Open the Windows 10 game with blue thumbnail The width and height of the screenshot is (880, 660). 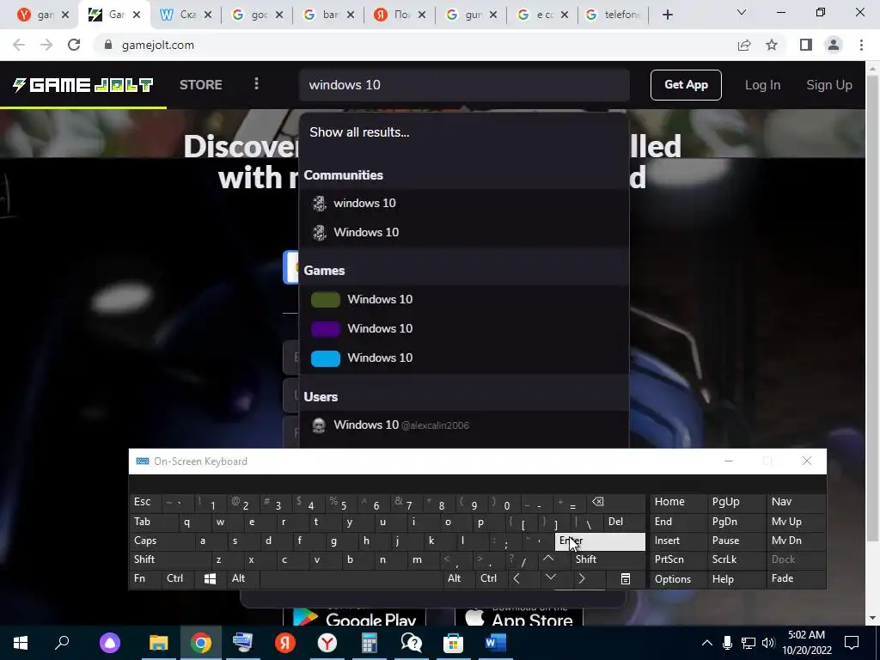point(464,358)
